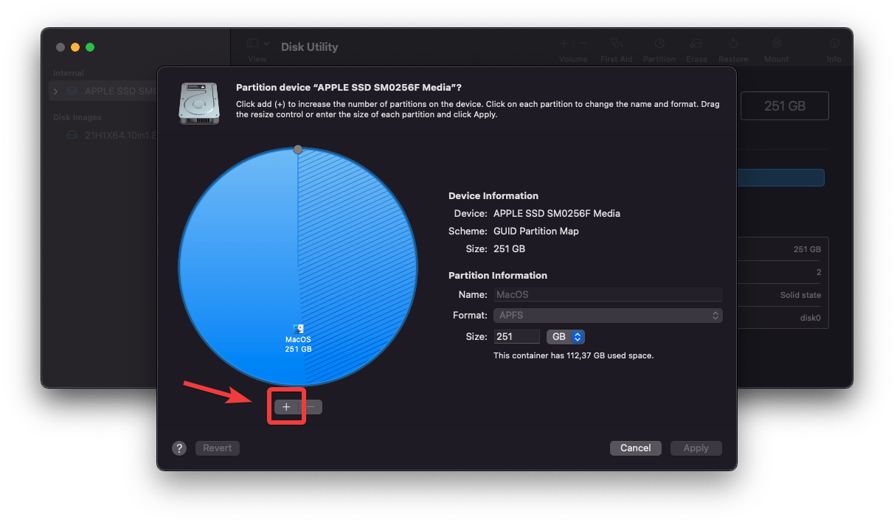Expand the APPLE SSD sidebar disclosure arrow
The width and height of the screenshot is (894, 525).
(56, 91)
